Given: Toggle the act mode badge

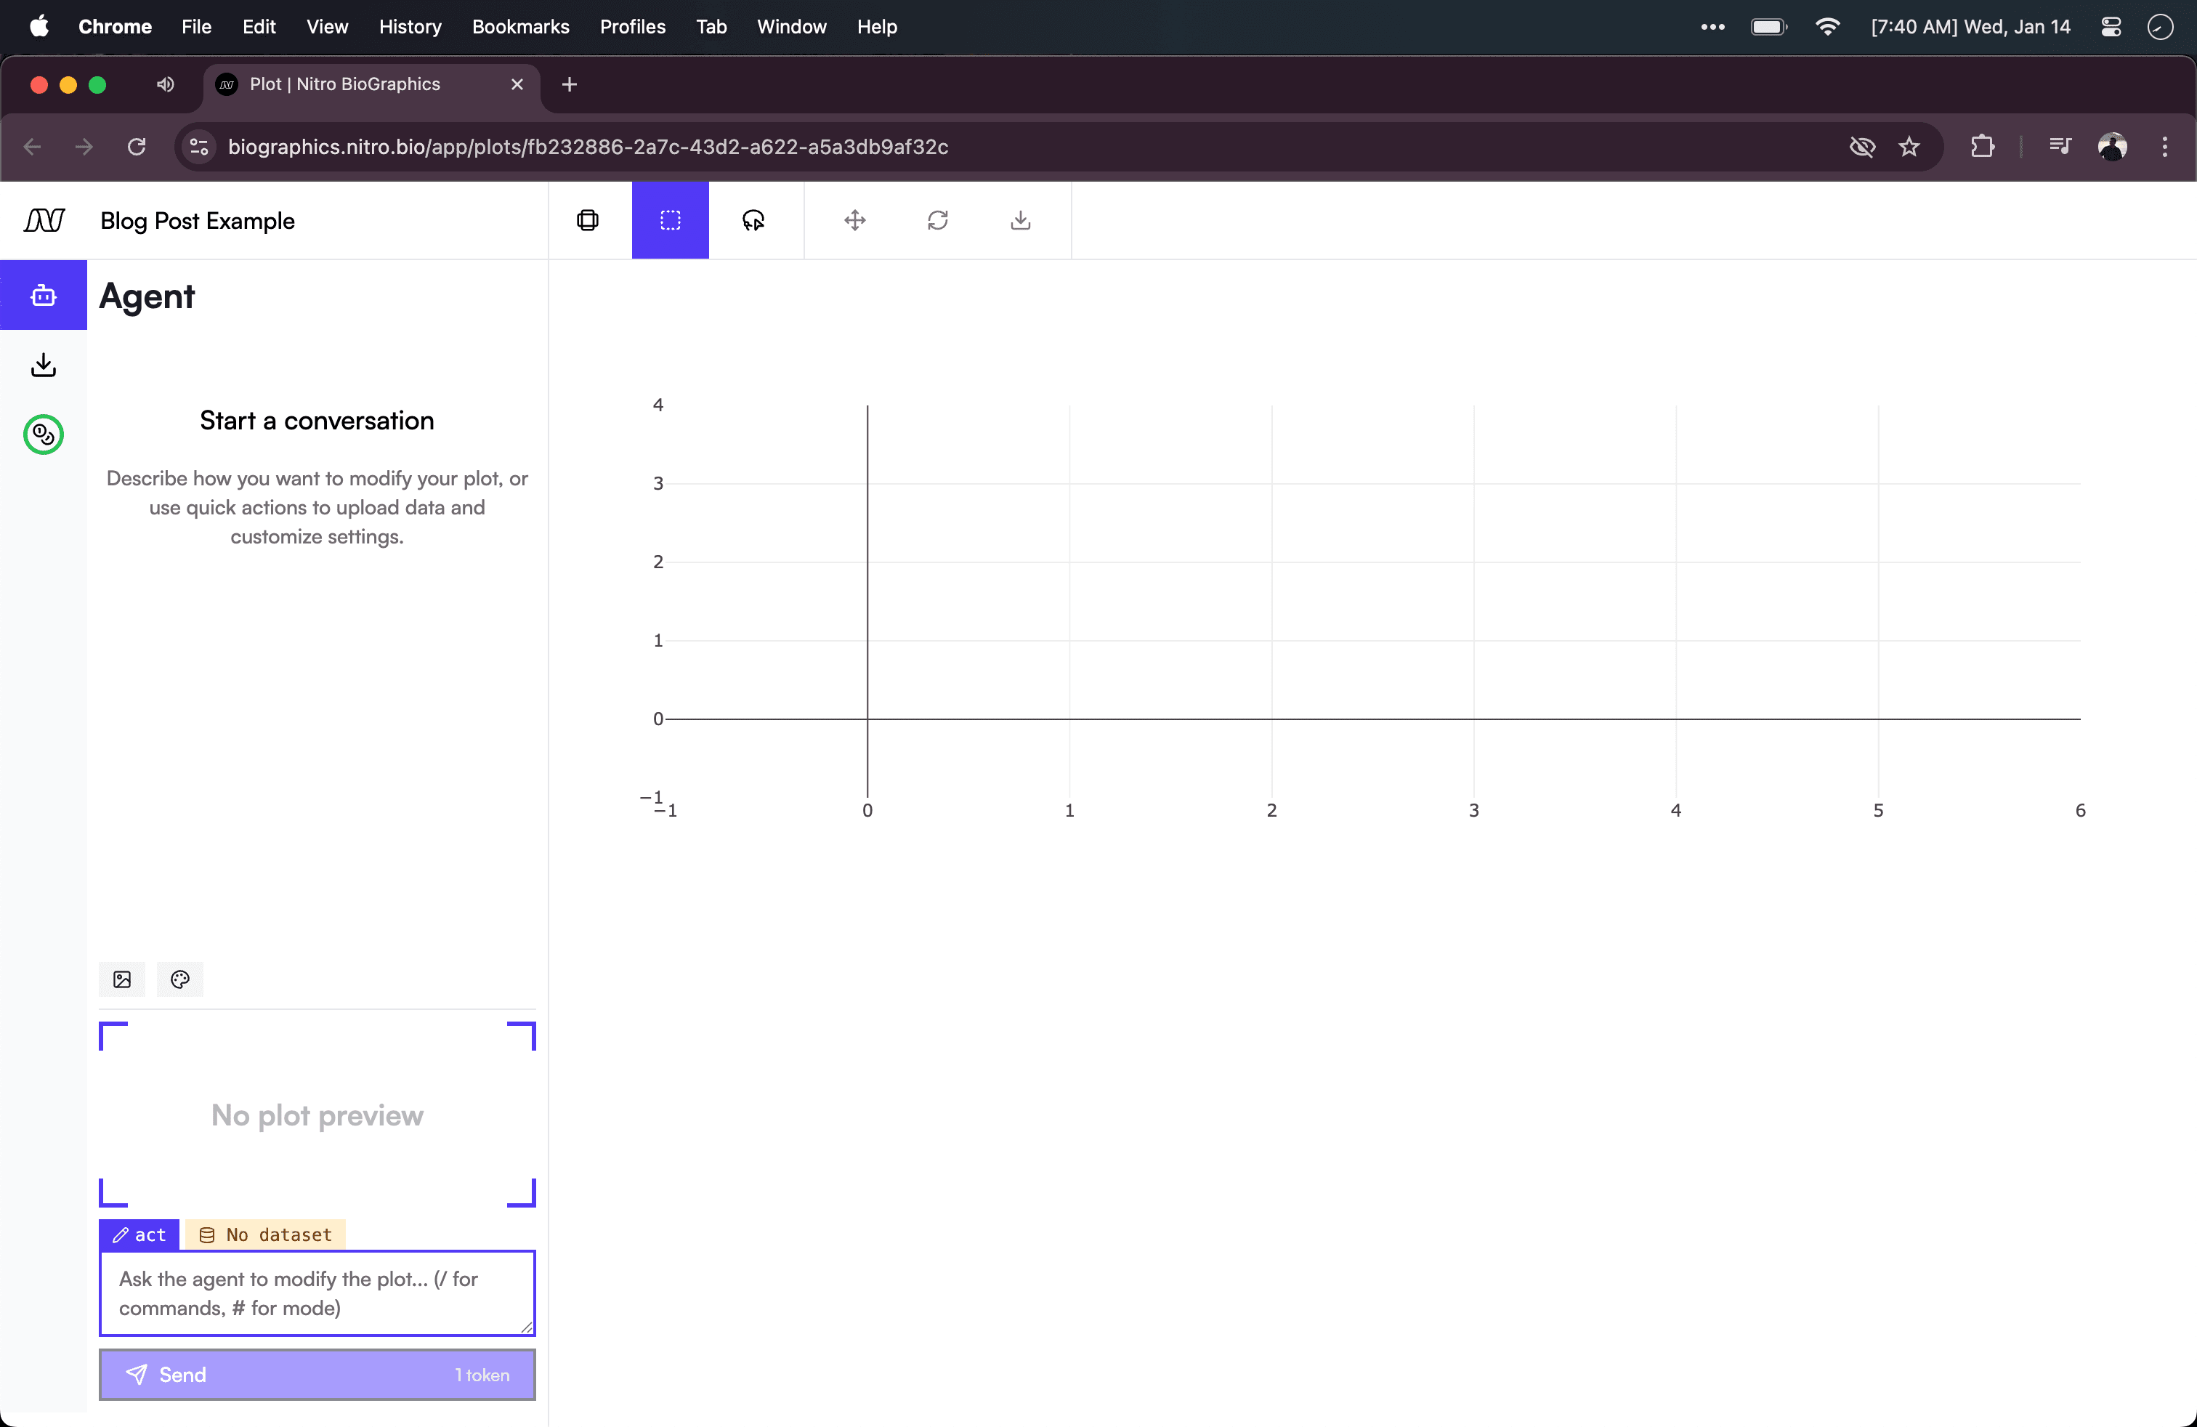Looking at the screenshot, I should tap(139, 1234).
